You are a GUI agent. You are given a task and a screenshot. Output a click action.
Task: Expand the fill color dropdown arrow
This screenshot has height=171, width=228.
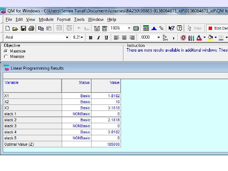[x=216, y=37]
